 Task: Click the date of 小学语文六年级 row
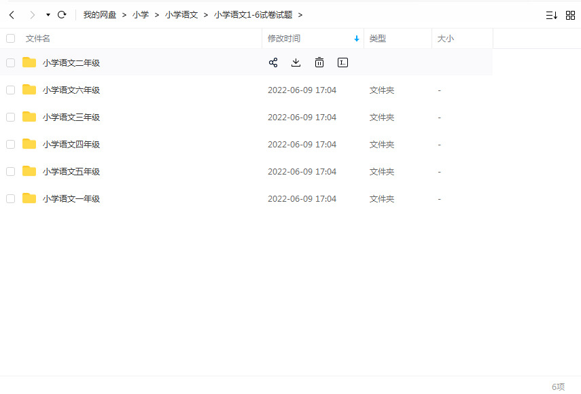point(302,90)
